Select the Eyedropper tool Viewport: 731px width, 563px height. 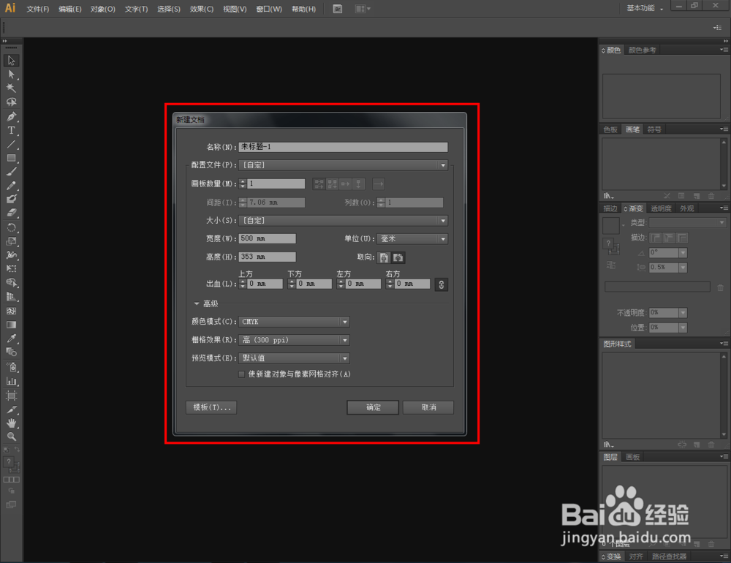click(11, 339)
